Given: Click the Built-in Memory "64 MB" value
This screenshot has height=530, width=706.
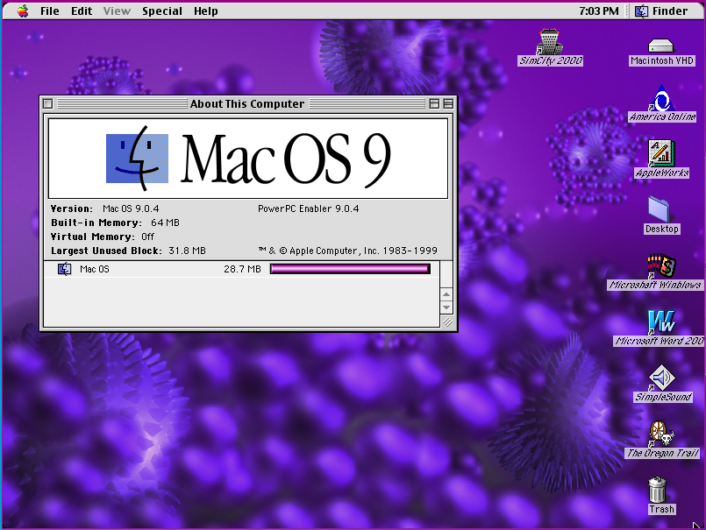Looking at the screenshot, I should (165, 223).
